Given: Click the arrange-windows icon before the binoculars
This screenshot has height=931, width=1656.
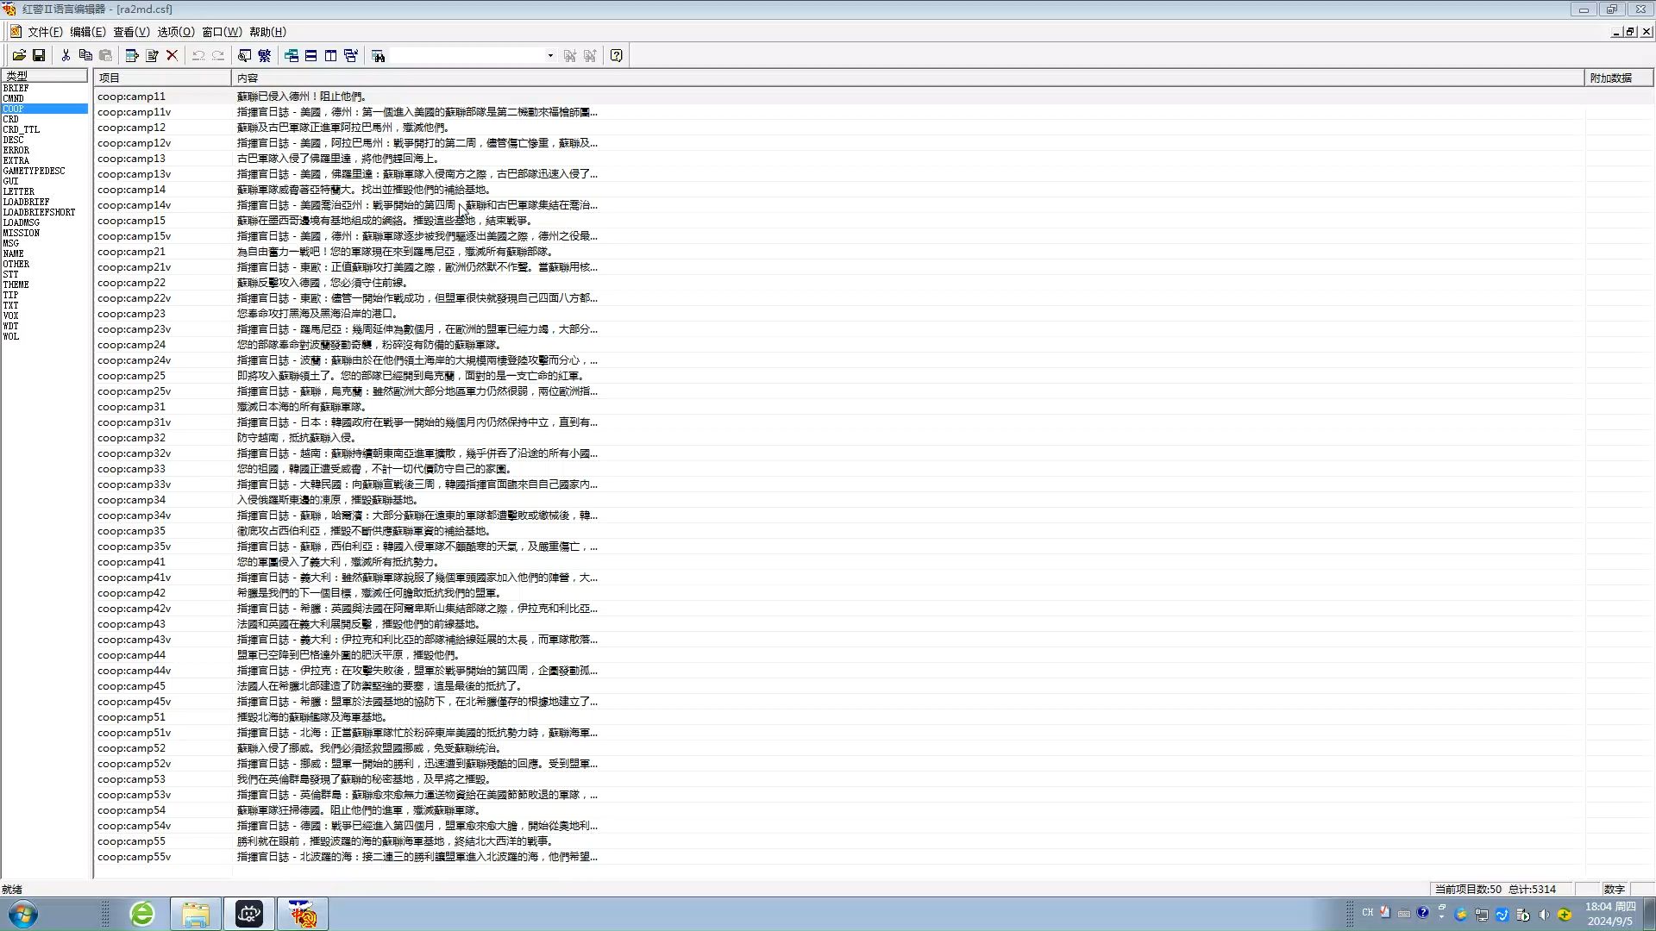Looking at the screenshot, I should pos(351,55).
